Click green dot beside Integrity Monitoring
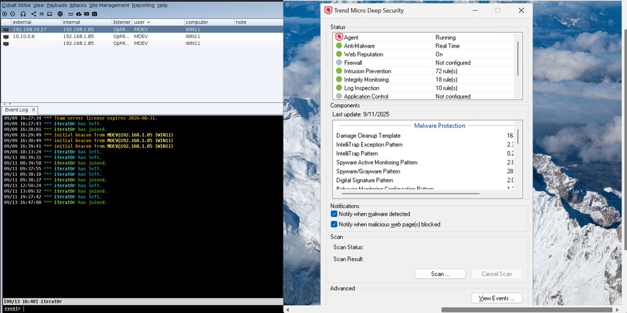This screenshot has height=313, width=627. pos(339,79)
